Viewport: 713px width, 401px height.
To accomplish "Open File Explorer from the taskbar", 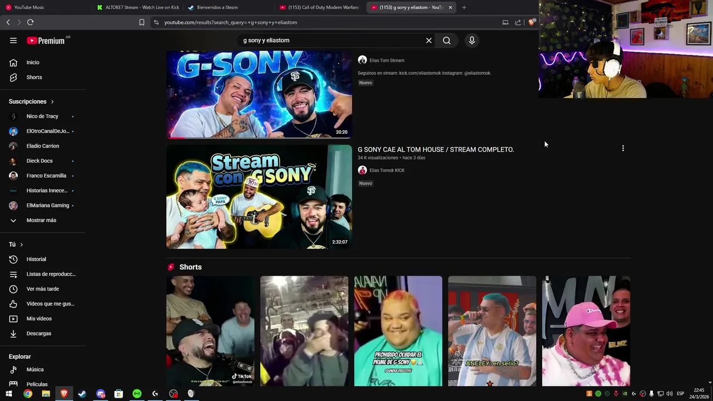I will point(46,394).
